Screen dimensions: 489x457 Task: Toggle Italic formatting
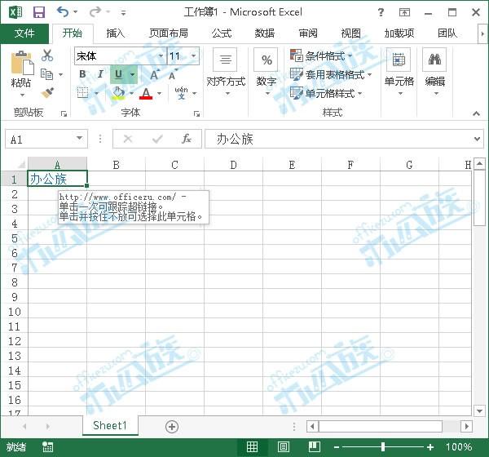(100, 74)
